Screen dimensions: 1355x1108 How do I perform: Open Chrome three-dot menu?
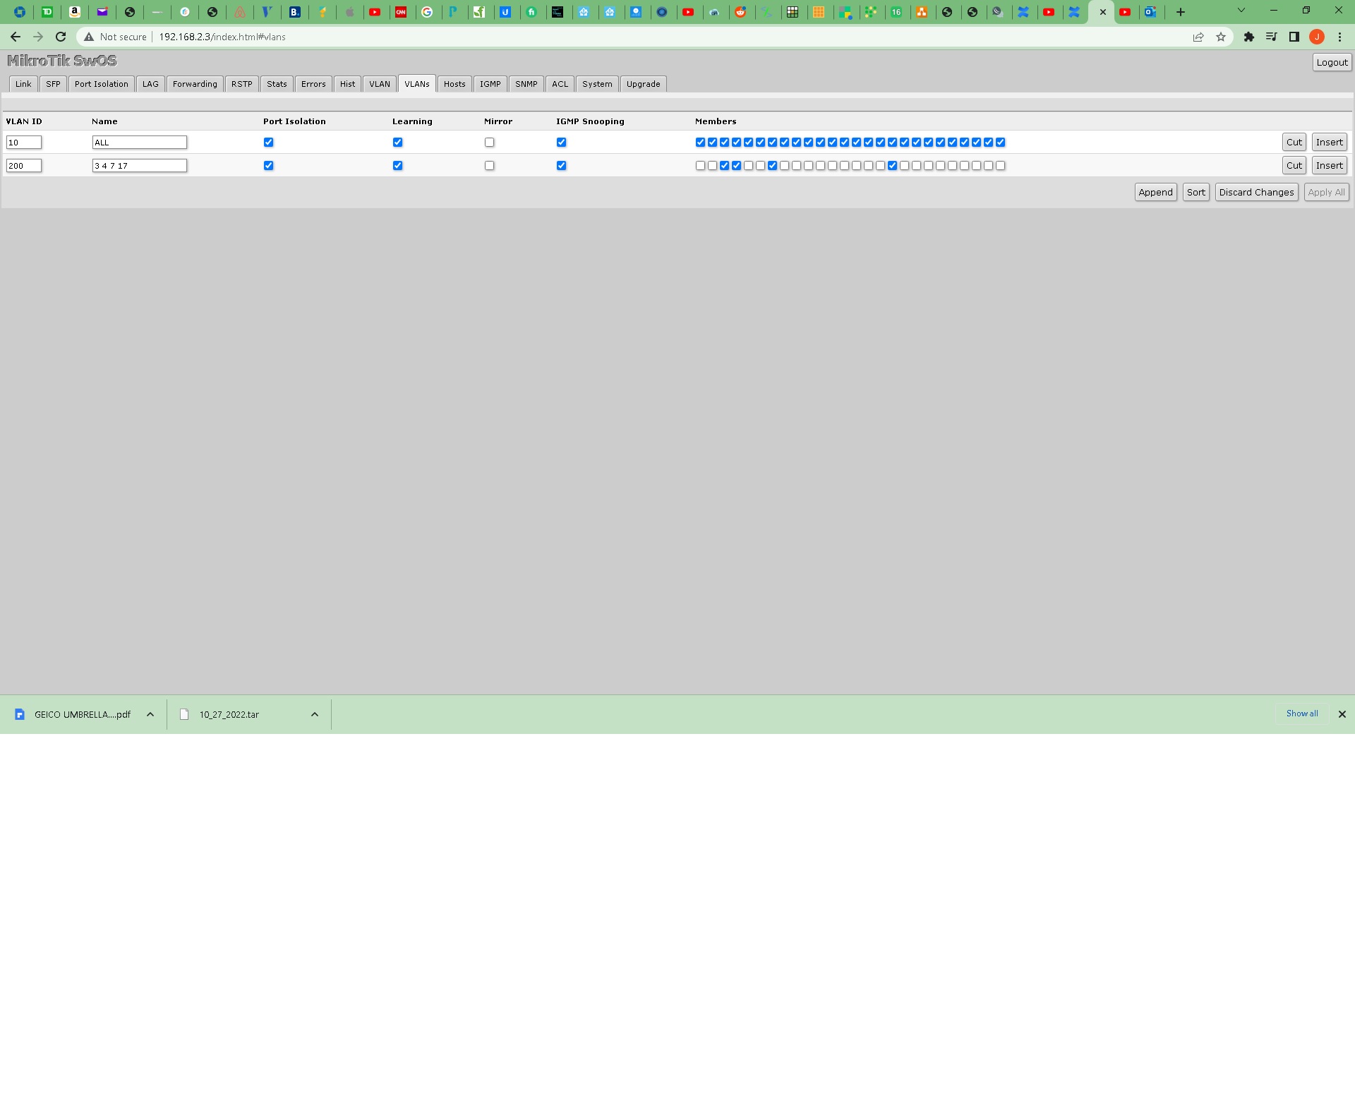[x=1339, y=37]
